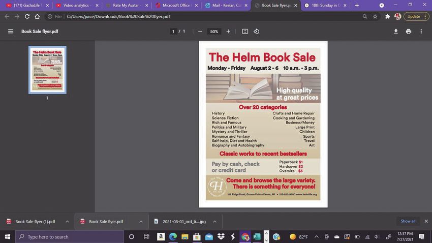Show hidden system tray icons

[x=317, y=237]
